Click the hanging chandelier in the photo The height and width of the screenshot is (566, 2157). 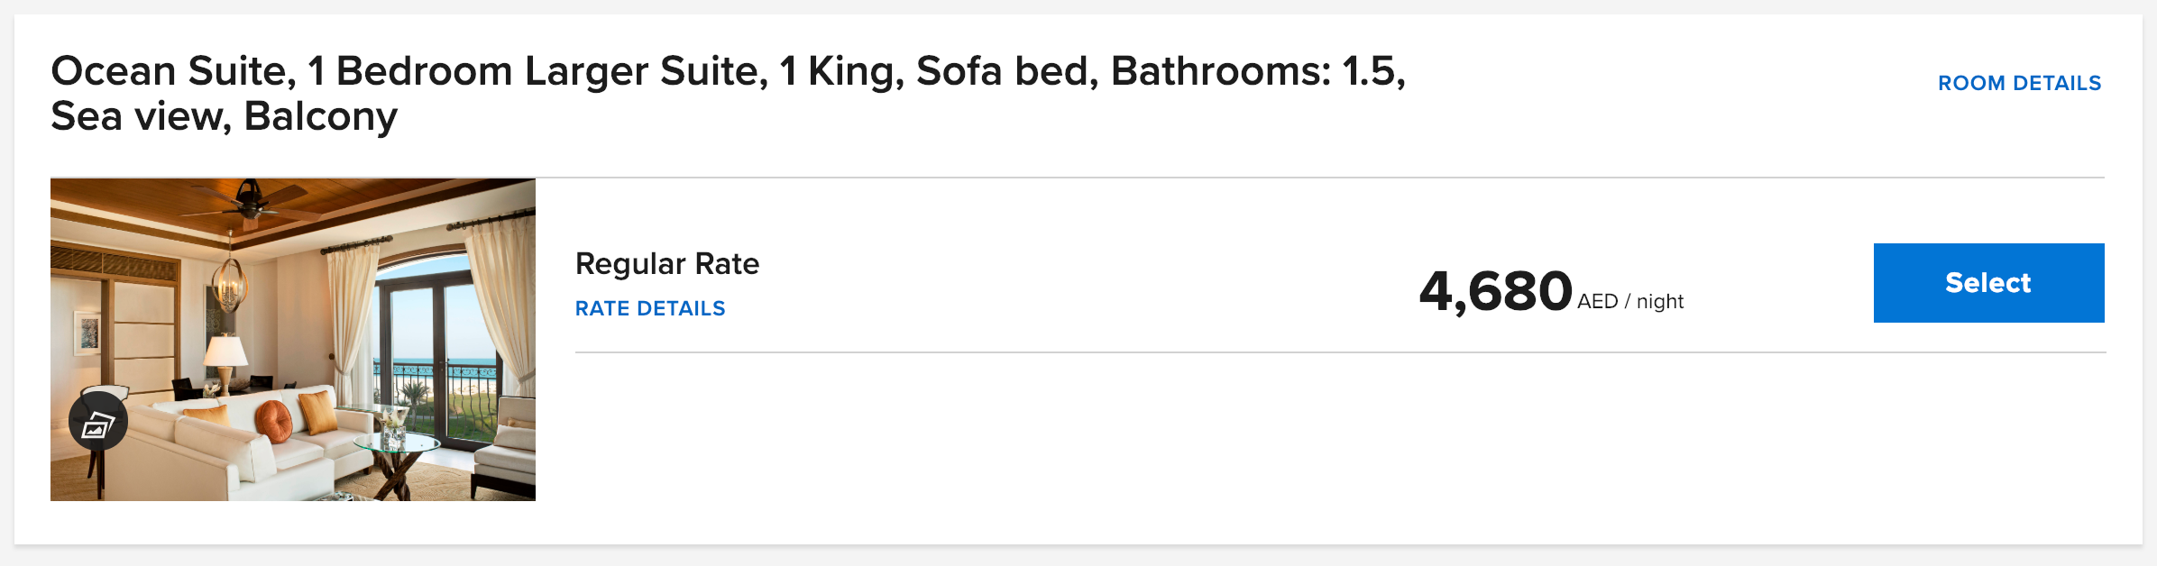[x=231, y=287]
